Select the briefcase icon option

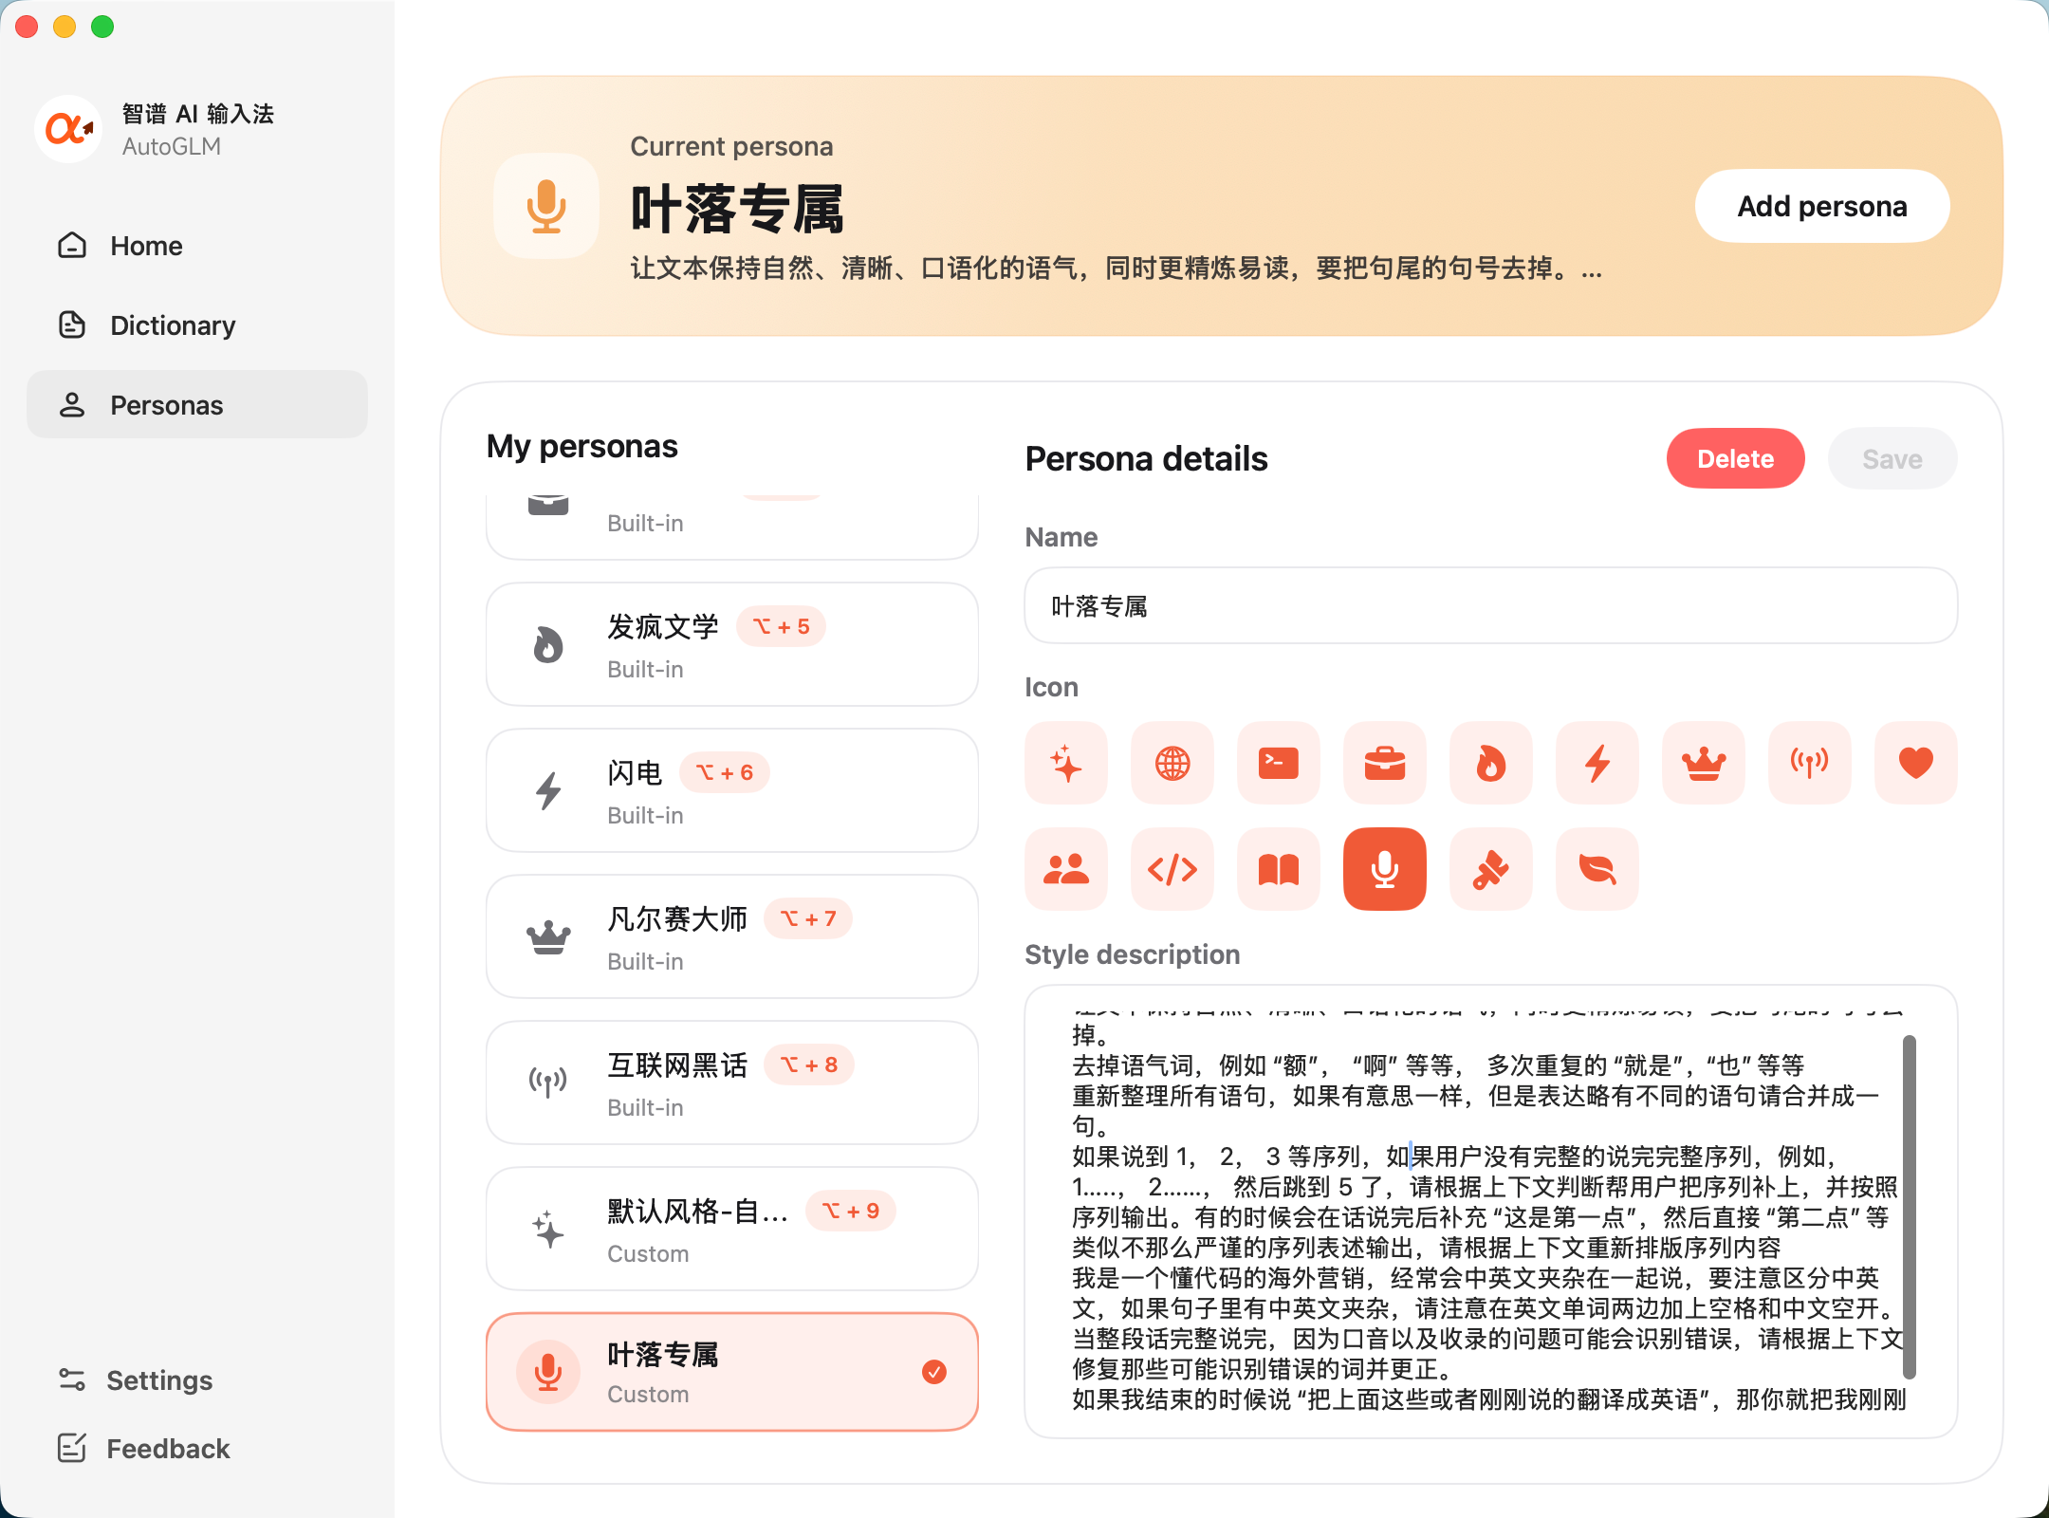click(1384, 763)
